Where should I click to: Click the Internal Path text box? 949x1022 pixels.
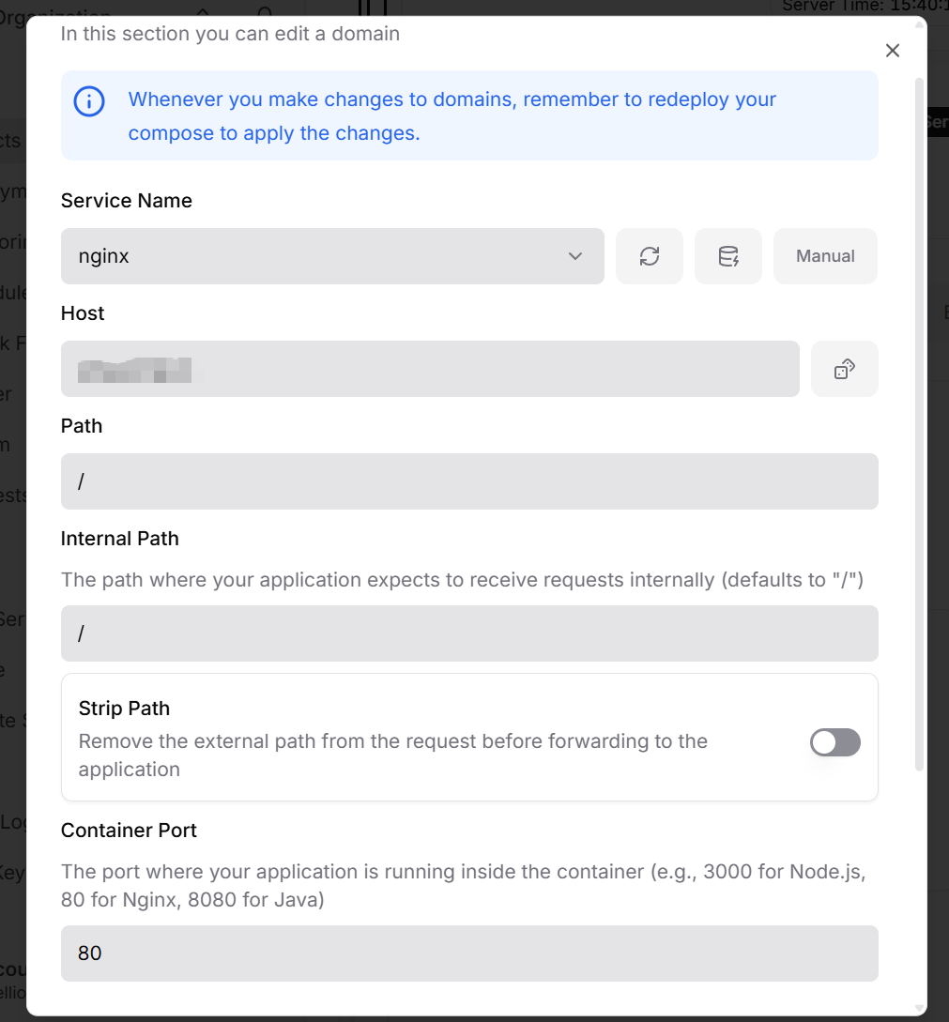(x=468, y=633)
